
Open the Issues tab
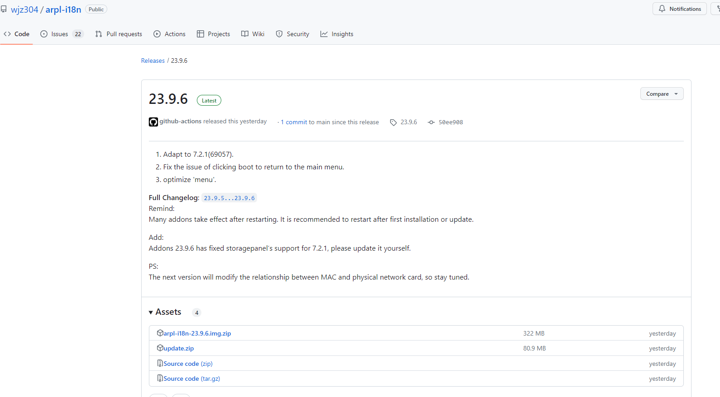point(60,34)
